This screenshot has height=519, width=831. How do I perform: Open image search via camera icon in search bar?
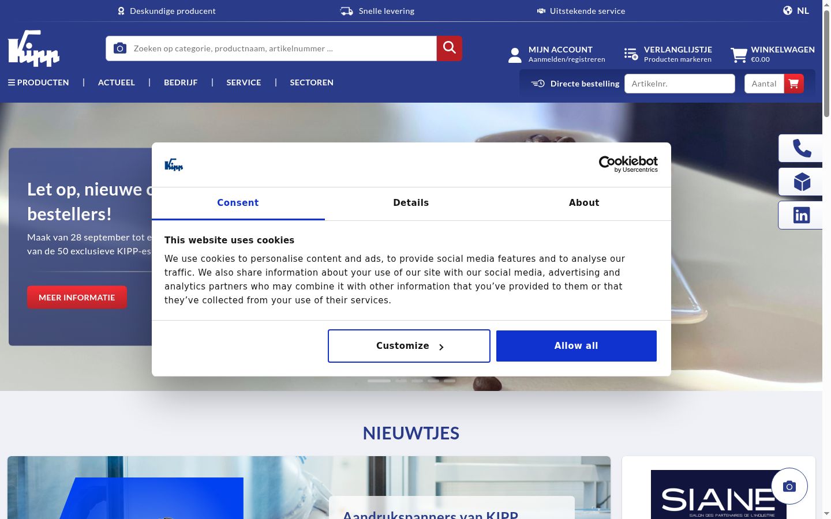120,48
